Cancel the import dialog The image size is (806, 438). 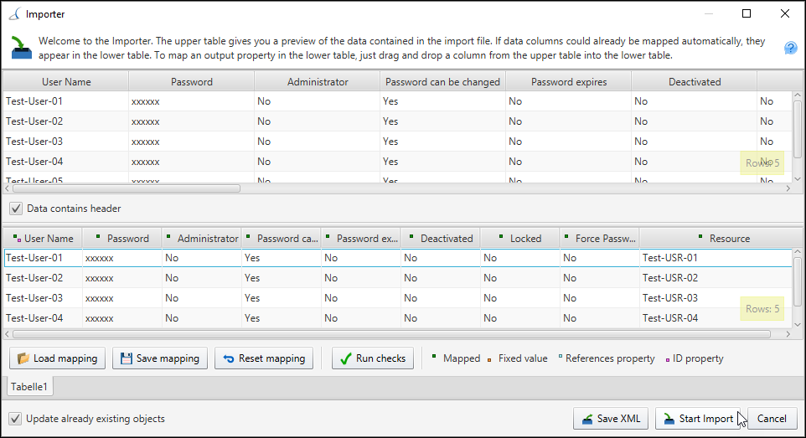(772, 419)
